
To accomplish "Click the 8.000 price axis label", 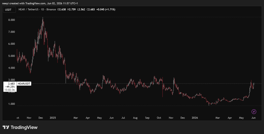I will coord(12,20).
